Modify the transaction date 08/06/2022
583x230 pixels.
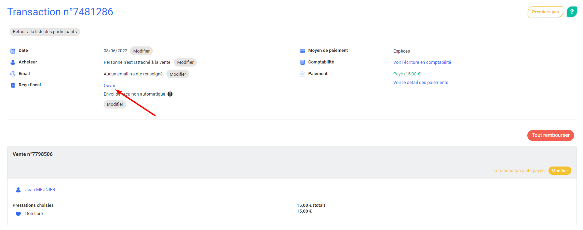[141, 51]
